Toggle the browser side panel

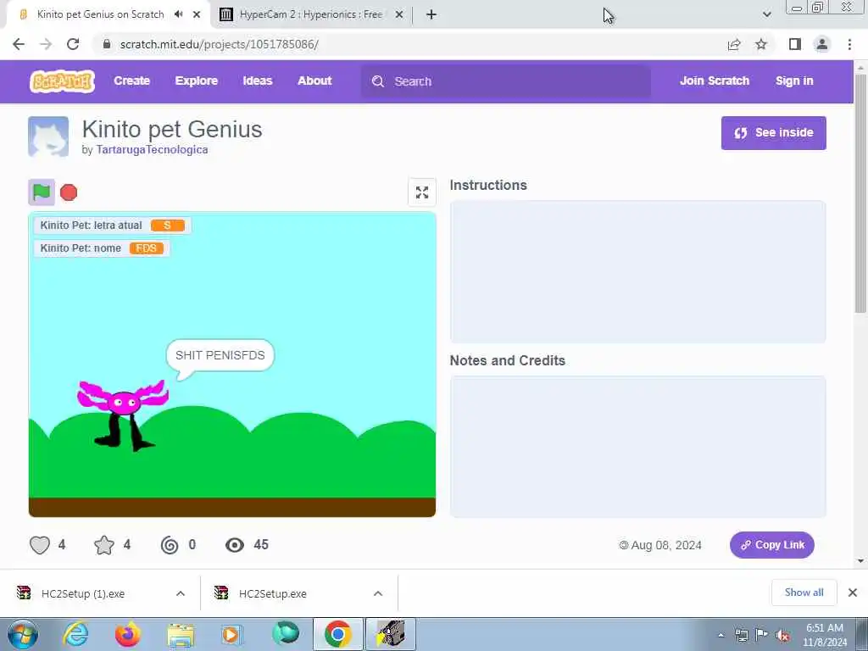[x=795, y=44]
